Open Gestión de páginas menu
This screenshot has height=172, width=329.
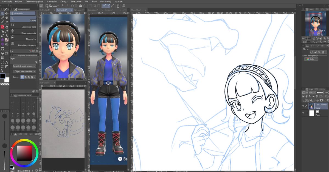click(x=34, y=1)
